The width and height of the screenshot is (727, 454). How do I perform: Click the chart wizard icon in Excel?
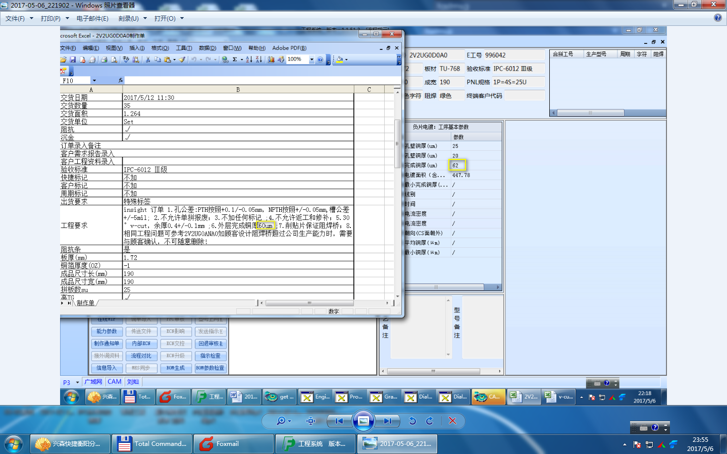point(271,60)
